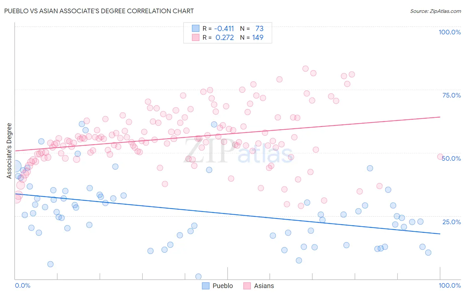Image resolution: width=465 pixels, height=295 pixels.
Task: Click the Pueblo legend color swatch at bottom
Action: click(206, 286)
